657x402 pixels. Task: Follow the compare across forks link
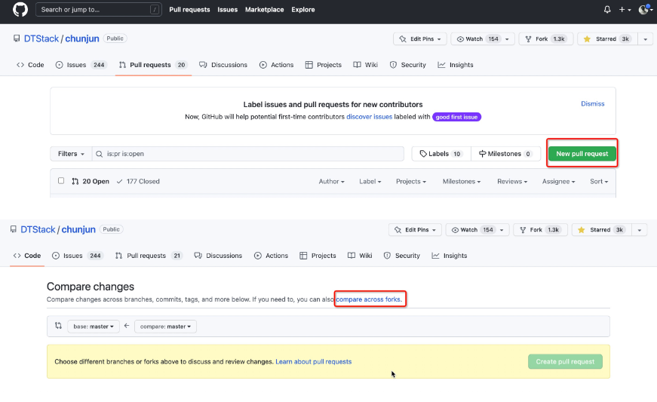click(x=370, y=299)
